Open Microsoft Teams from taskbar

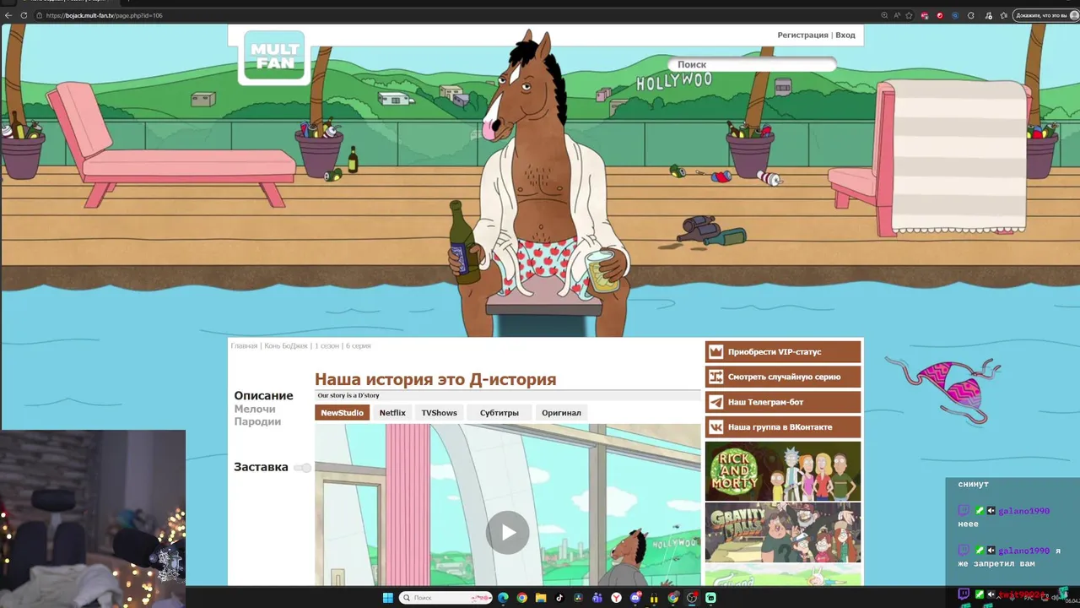point(597,598)
